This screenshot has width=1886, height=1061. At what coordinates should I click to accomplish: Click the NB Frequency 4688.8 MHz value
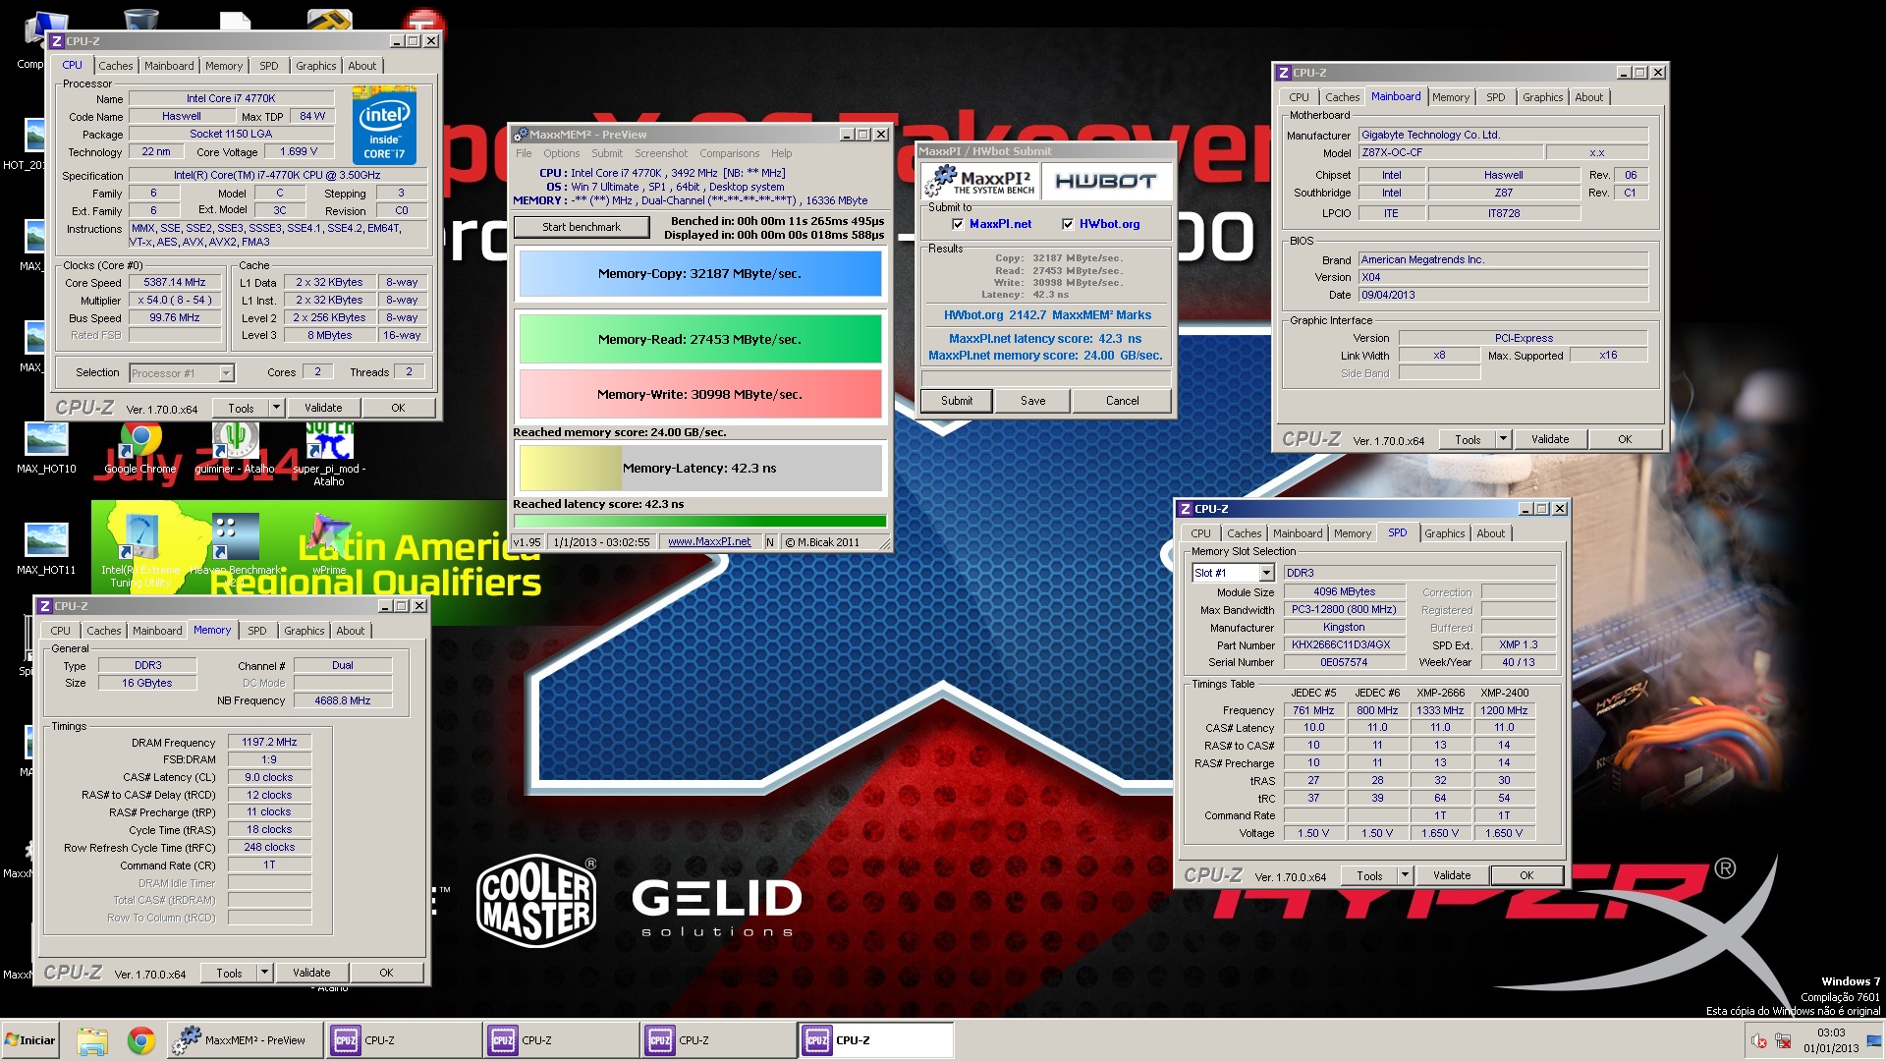tap(343, 701)
